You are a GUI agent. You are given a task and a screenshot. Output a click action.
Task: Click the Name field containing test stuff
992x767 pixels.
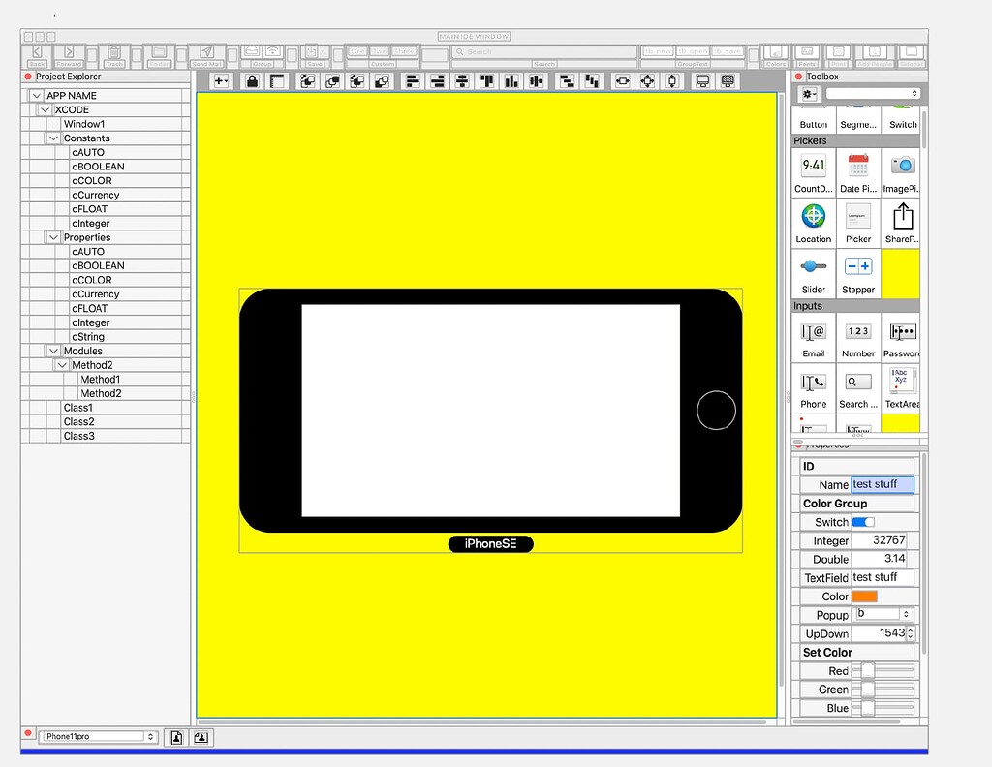883,484
